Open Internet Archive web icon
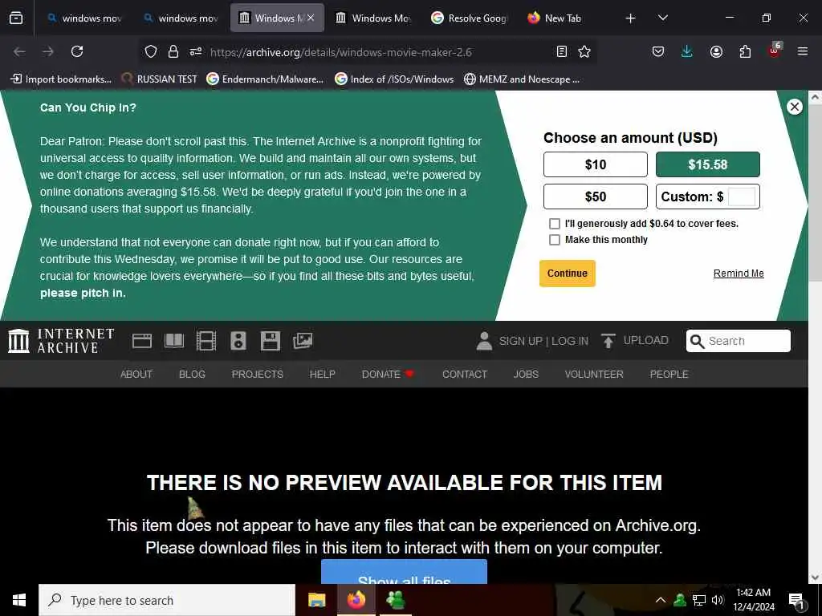Image resolution: width=822 pixels, height=616 pixels. [x=141, y=341]
